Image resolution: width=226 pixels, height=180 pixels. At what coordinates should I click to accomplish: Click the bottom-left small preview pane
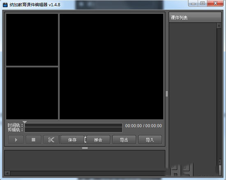(x=32, y=93)
